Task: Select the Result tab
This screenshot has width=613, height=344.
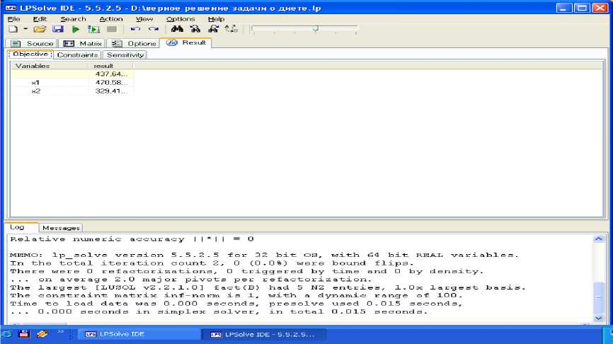Action: click(x=186, y=42)
